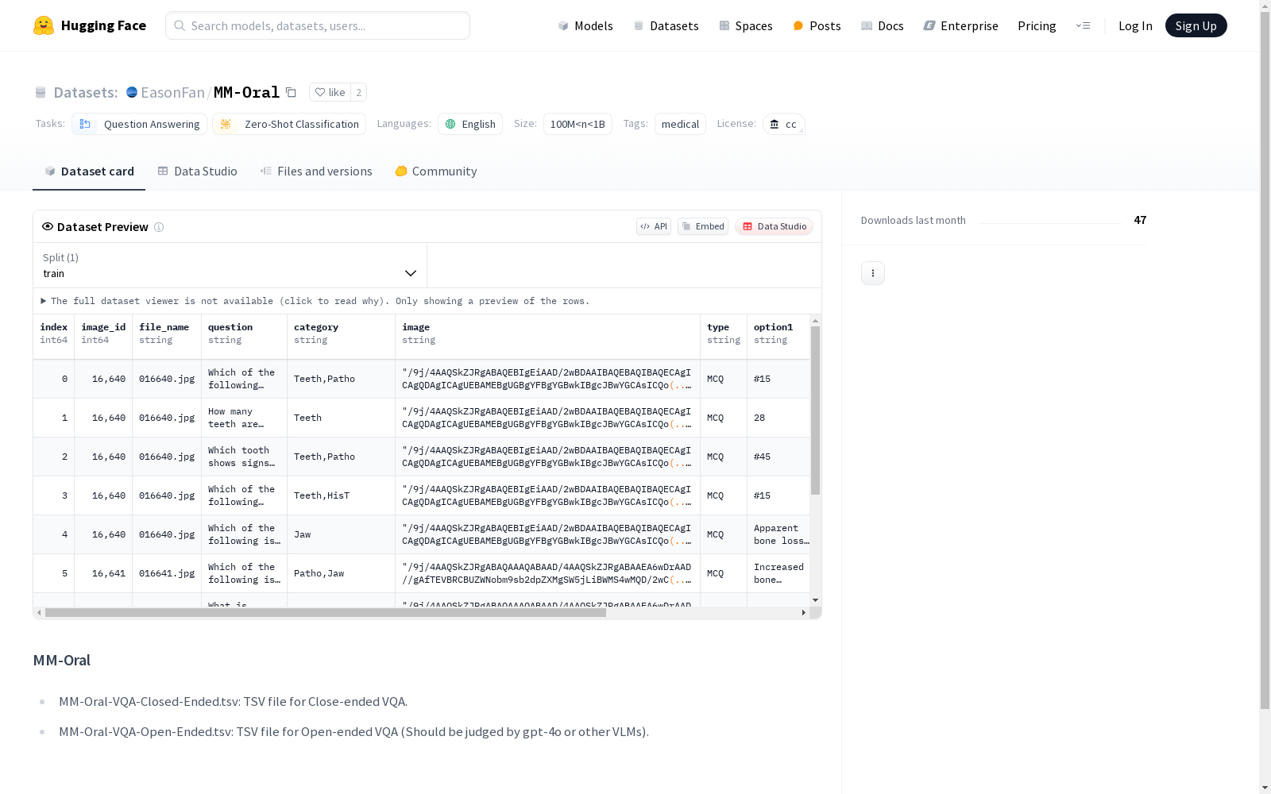Open the cc license tag
Viewport: 1271px width, 794px height.
[x=784, y=124]
